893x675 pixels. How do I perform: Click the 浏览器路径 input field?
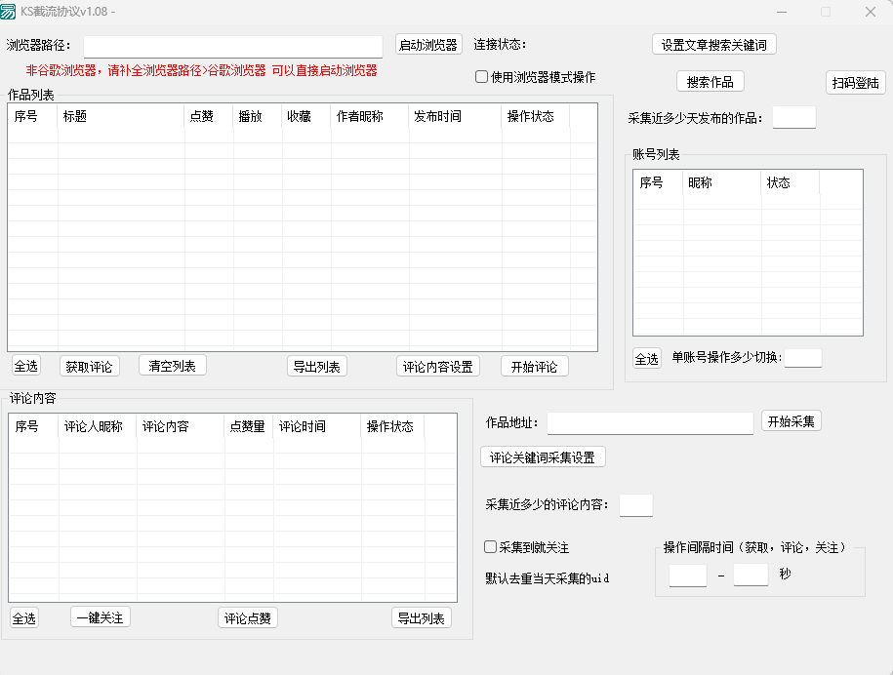[x=232, y=46]
